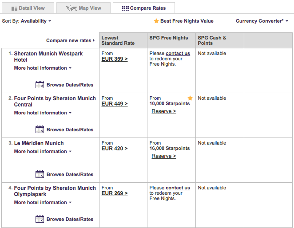Click calendar icon for Four Points Olympiapark

pyautogui.click(x=40, y=219)
